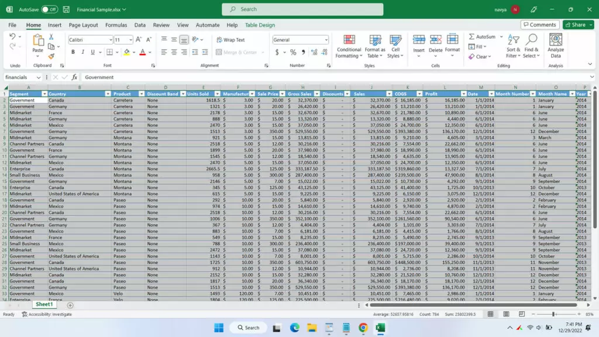The height and width of the screenshot is (337, 599).
Task: Click the Comma Style icon
Action: pyautogui.click(x=304, y=52)
